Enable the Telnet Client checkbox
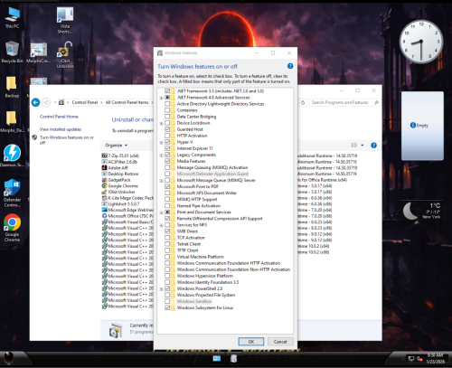 [167, 244]
